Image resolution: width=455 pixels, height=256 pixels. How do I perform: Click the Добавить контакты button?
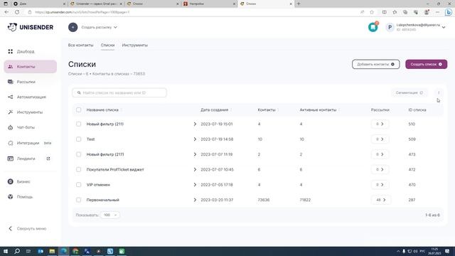point(376,64)
